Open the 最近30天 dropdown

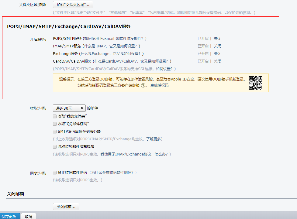pos(69,108)
